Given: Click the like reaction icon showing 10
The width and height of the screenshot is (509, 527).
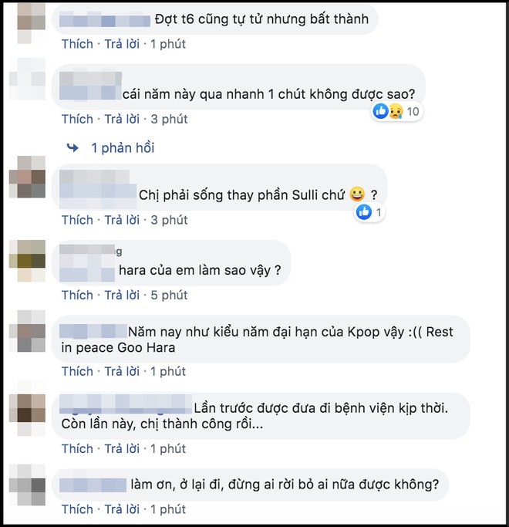Looking at the screenshot, I should 381,111.
